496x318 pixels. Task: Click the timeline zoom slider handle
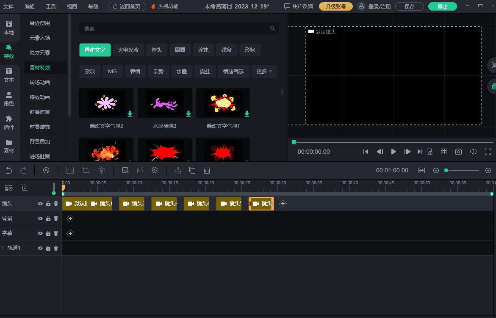pyautogui.click(x=446, y=170)
